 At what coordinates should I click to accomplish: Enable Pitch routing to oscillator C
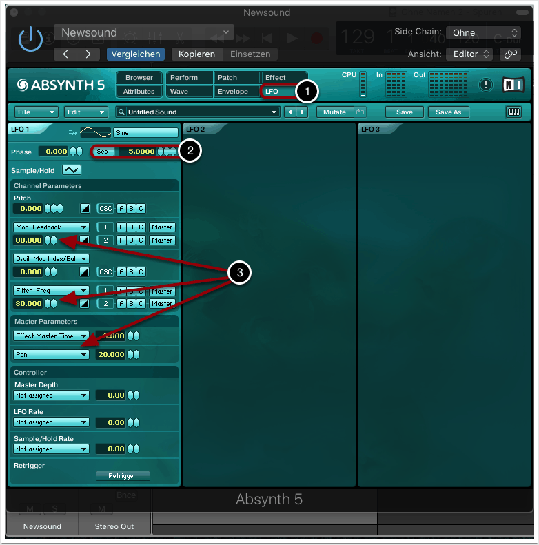(141, 209)
